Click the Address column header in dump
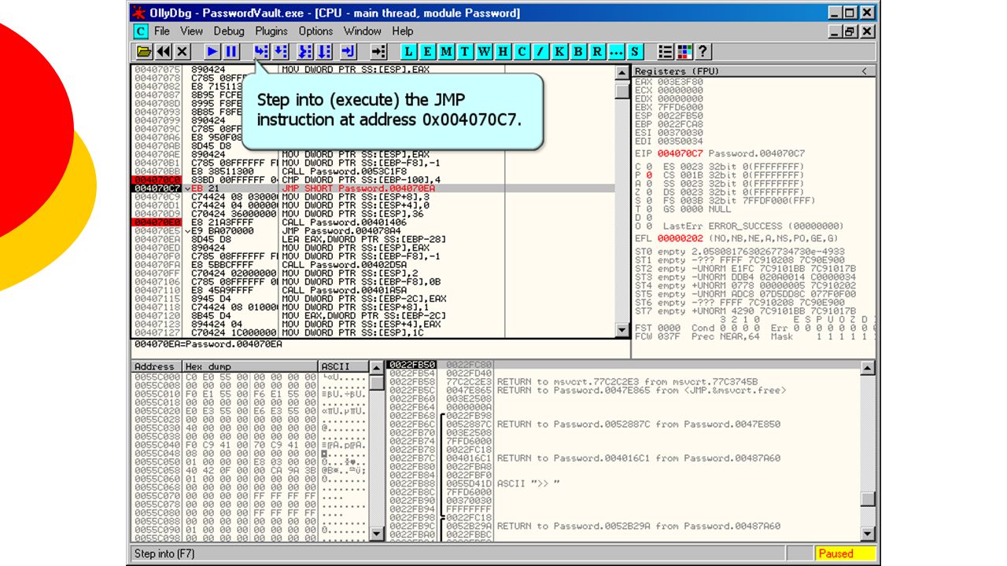The image size is (1007, 566). point(157,366)
